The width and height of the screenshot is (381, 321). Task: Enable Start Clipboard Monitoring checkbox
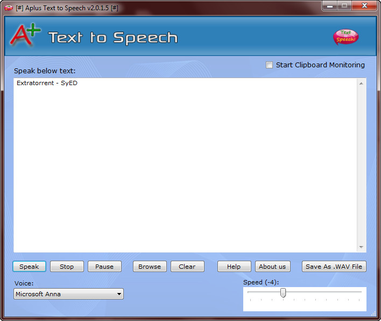point(269,65)
